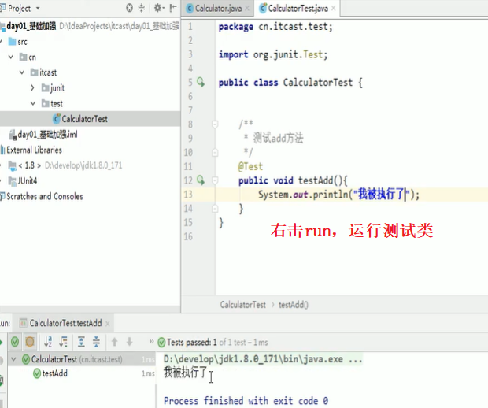
Task: Select the CalculatorTest.testAdd run tab
Action: pos(61,323)
